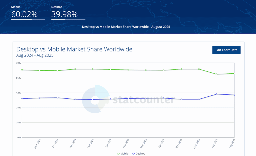The height and width of the screenshot is (156, 256).
Task: Click the Jan 2025 x-axis label
Action: pyautogui.click(x=108, y=144)
